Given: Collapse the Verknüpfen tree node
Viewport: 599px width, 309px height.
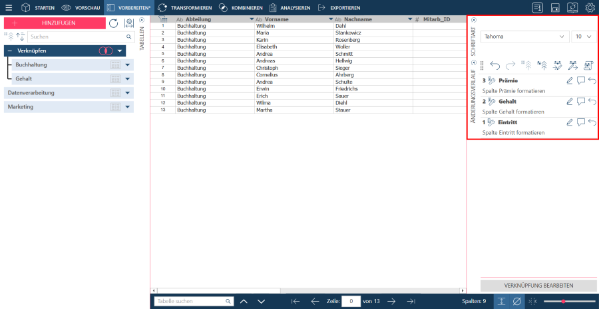Looking at the screenshot, I should click(x=10, y=51).
